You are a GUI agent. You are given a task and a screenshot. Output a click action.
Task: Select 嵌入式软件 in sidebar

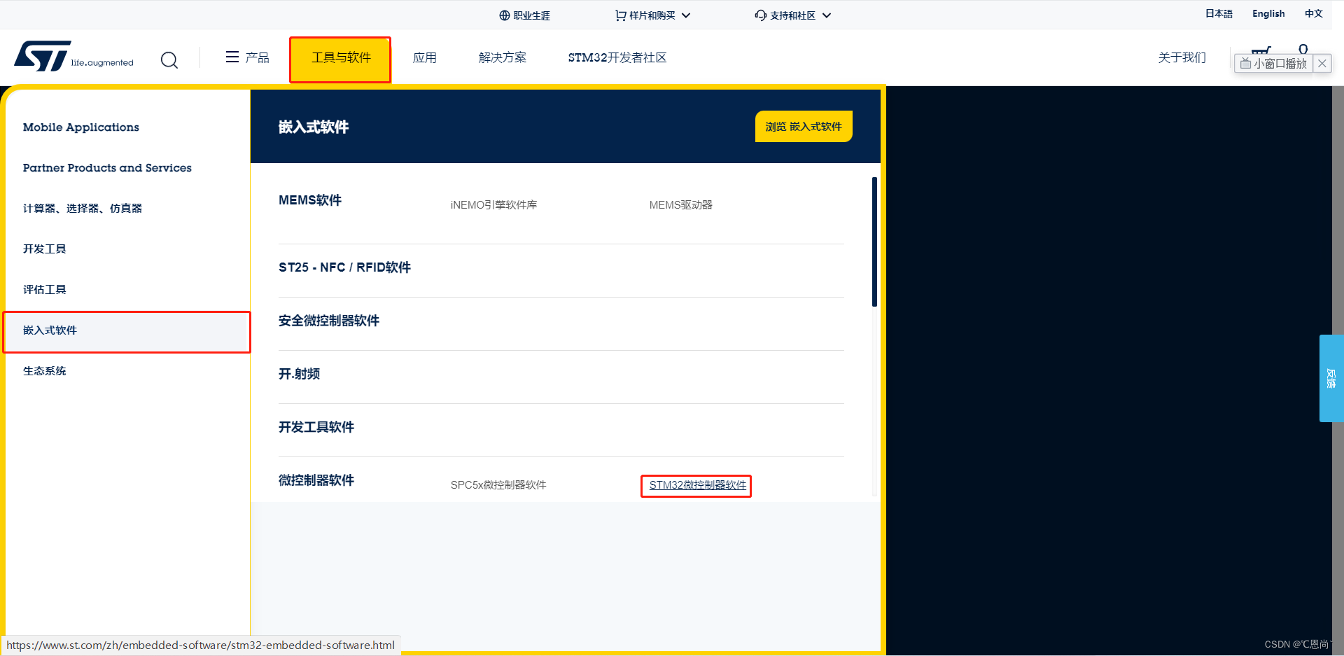click(127, 332)
